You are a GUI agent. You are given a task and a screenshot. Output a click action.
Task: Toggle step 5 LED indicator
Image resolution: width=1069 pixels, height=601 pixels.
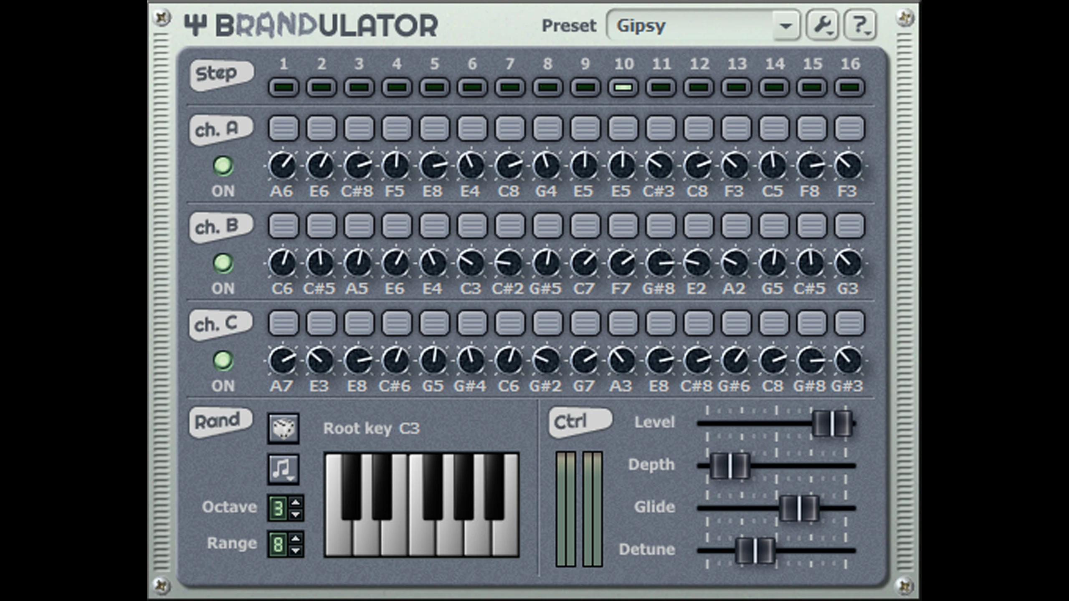[434, 88]
